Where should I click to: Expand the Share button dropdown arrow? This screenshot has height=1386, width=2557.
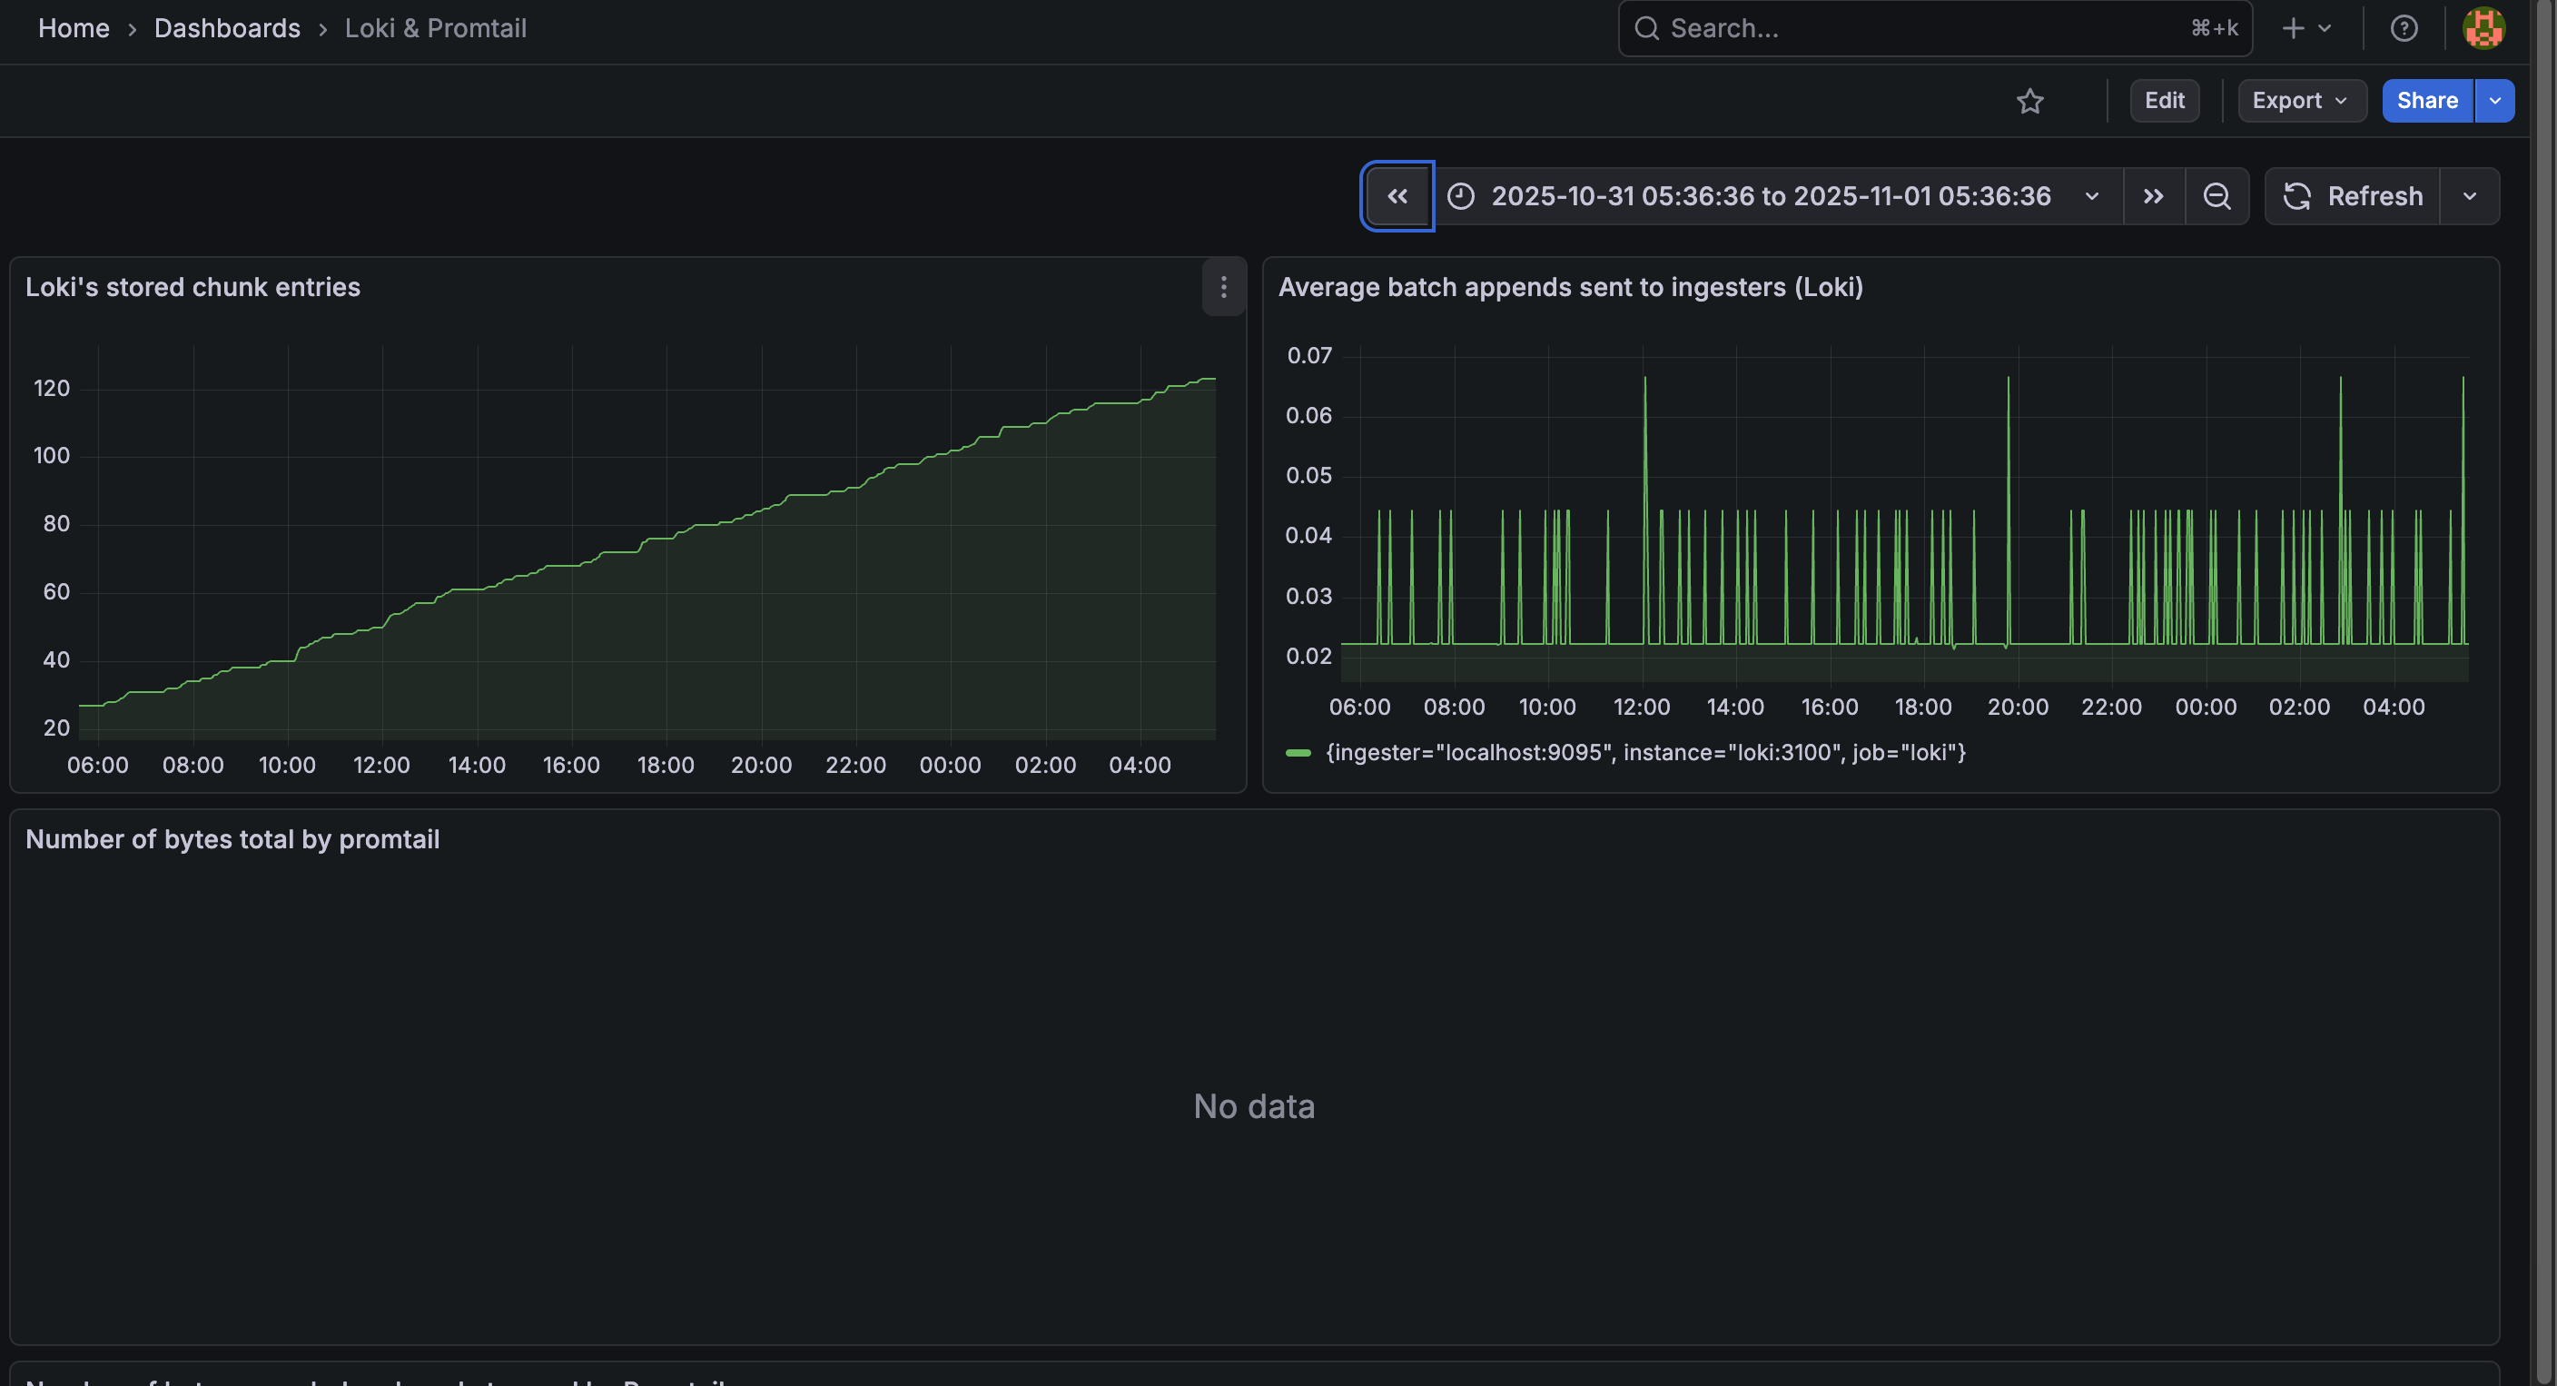pos(2494,100)
